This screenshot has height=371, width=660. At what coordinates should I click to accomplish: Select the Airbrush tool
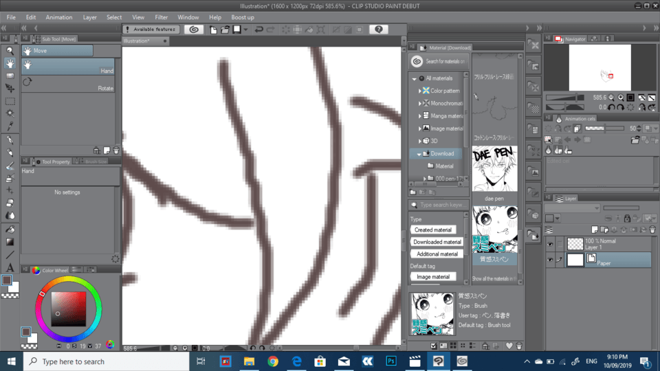pos(10,179)
